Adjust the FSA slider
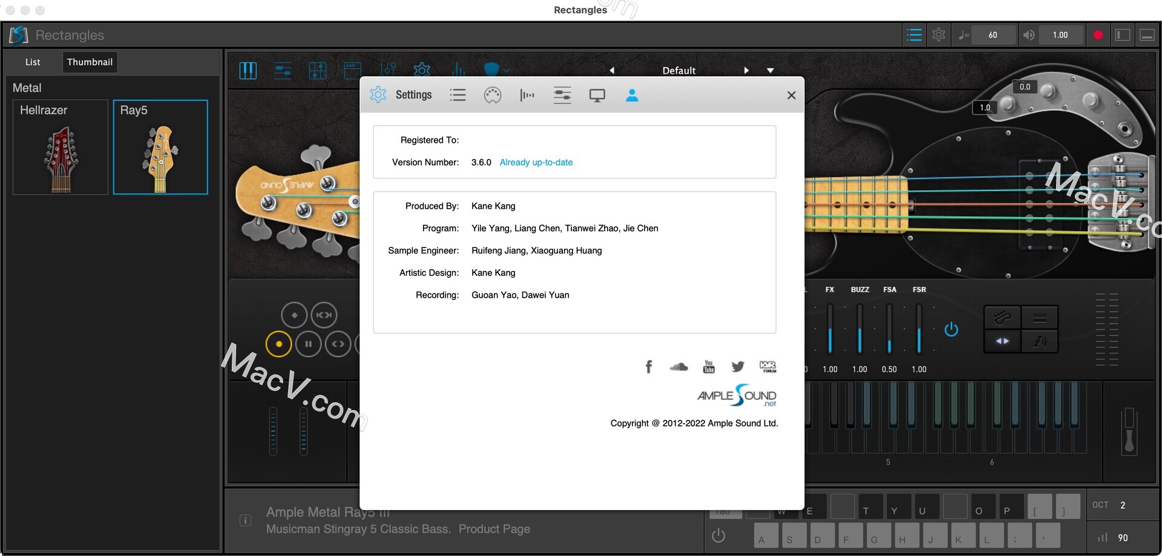1162x556 pixels. [889, 329]
